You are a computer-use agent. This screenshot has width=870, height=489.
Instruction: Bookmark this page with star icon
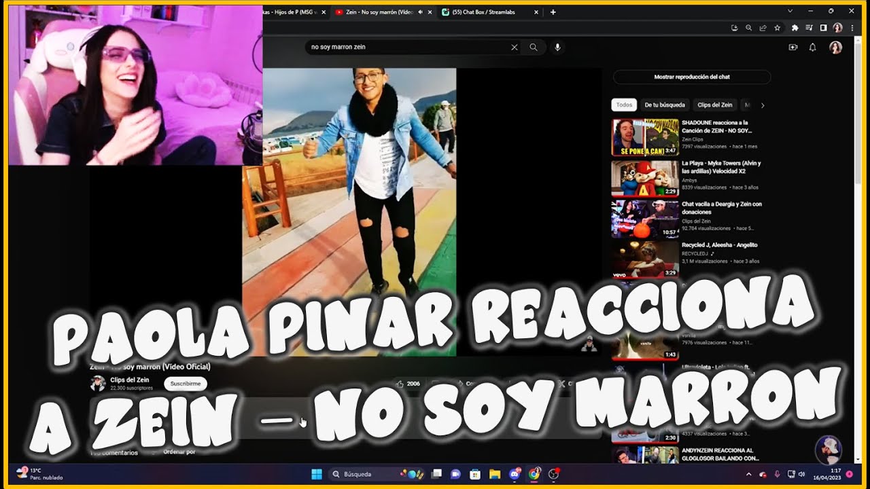point(777,28)
